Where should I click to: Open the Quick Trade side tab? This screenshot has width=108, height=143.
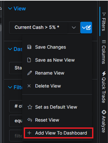click(x=104, y=87)
